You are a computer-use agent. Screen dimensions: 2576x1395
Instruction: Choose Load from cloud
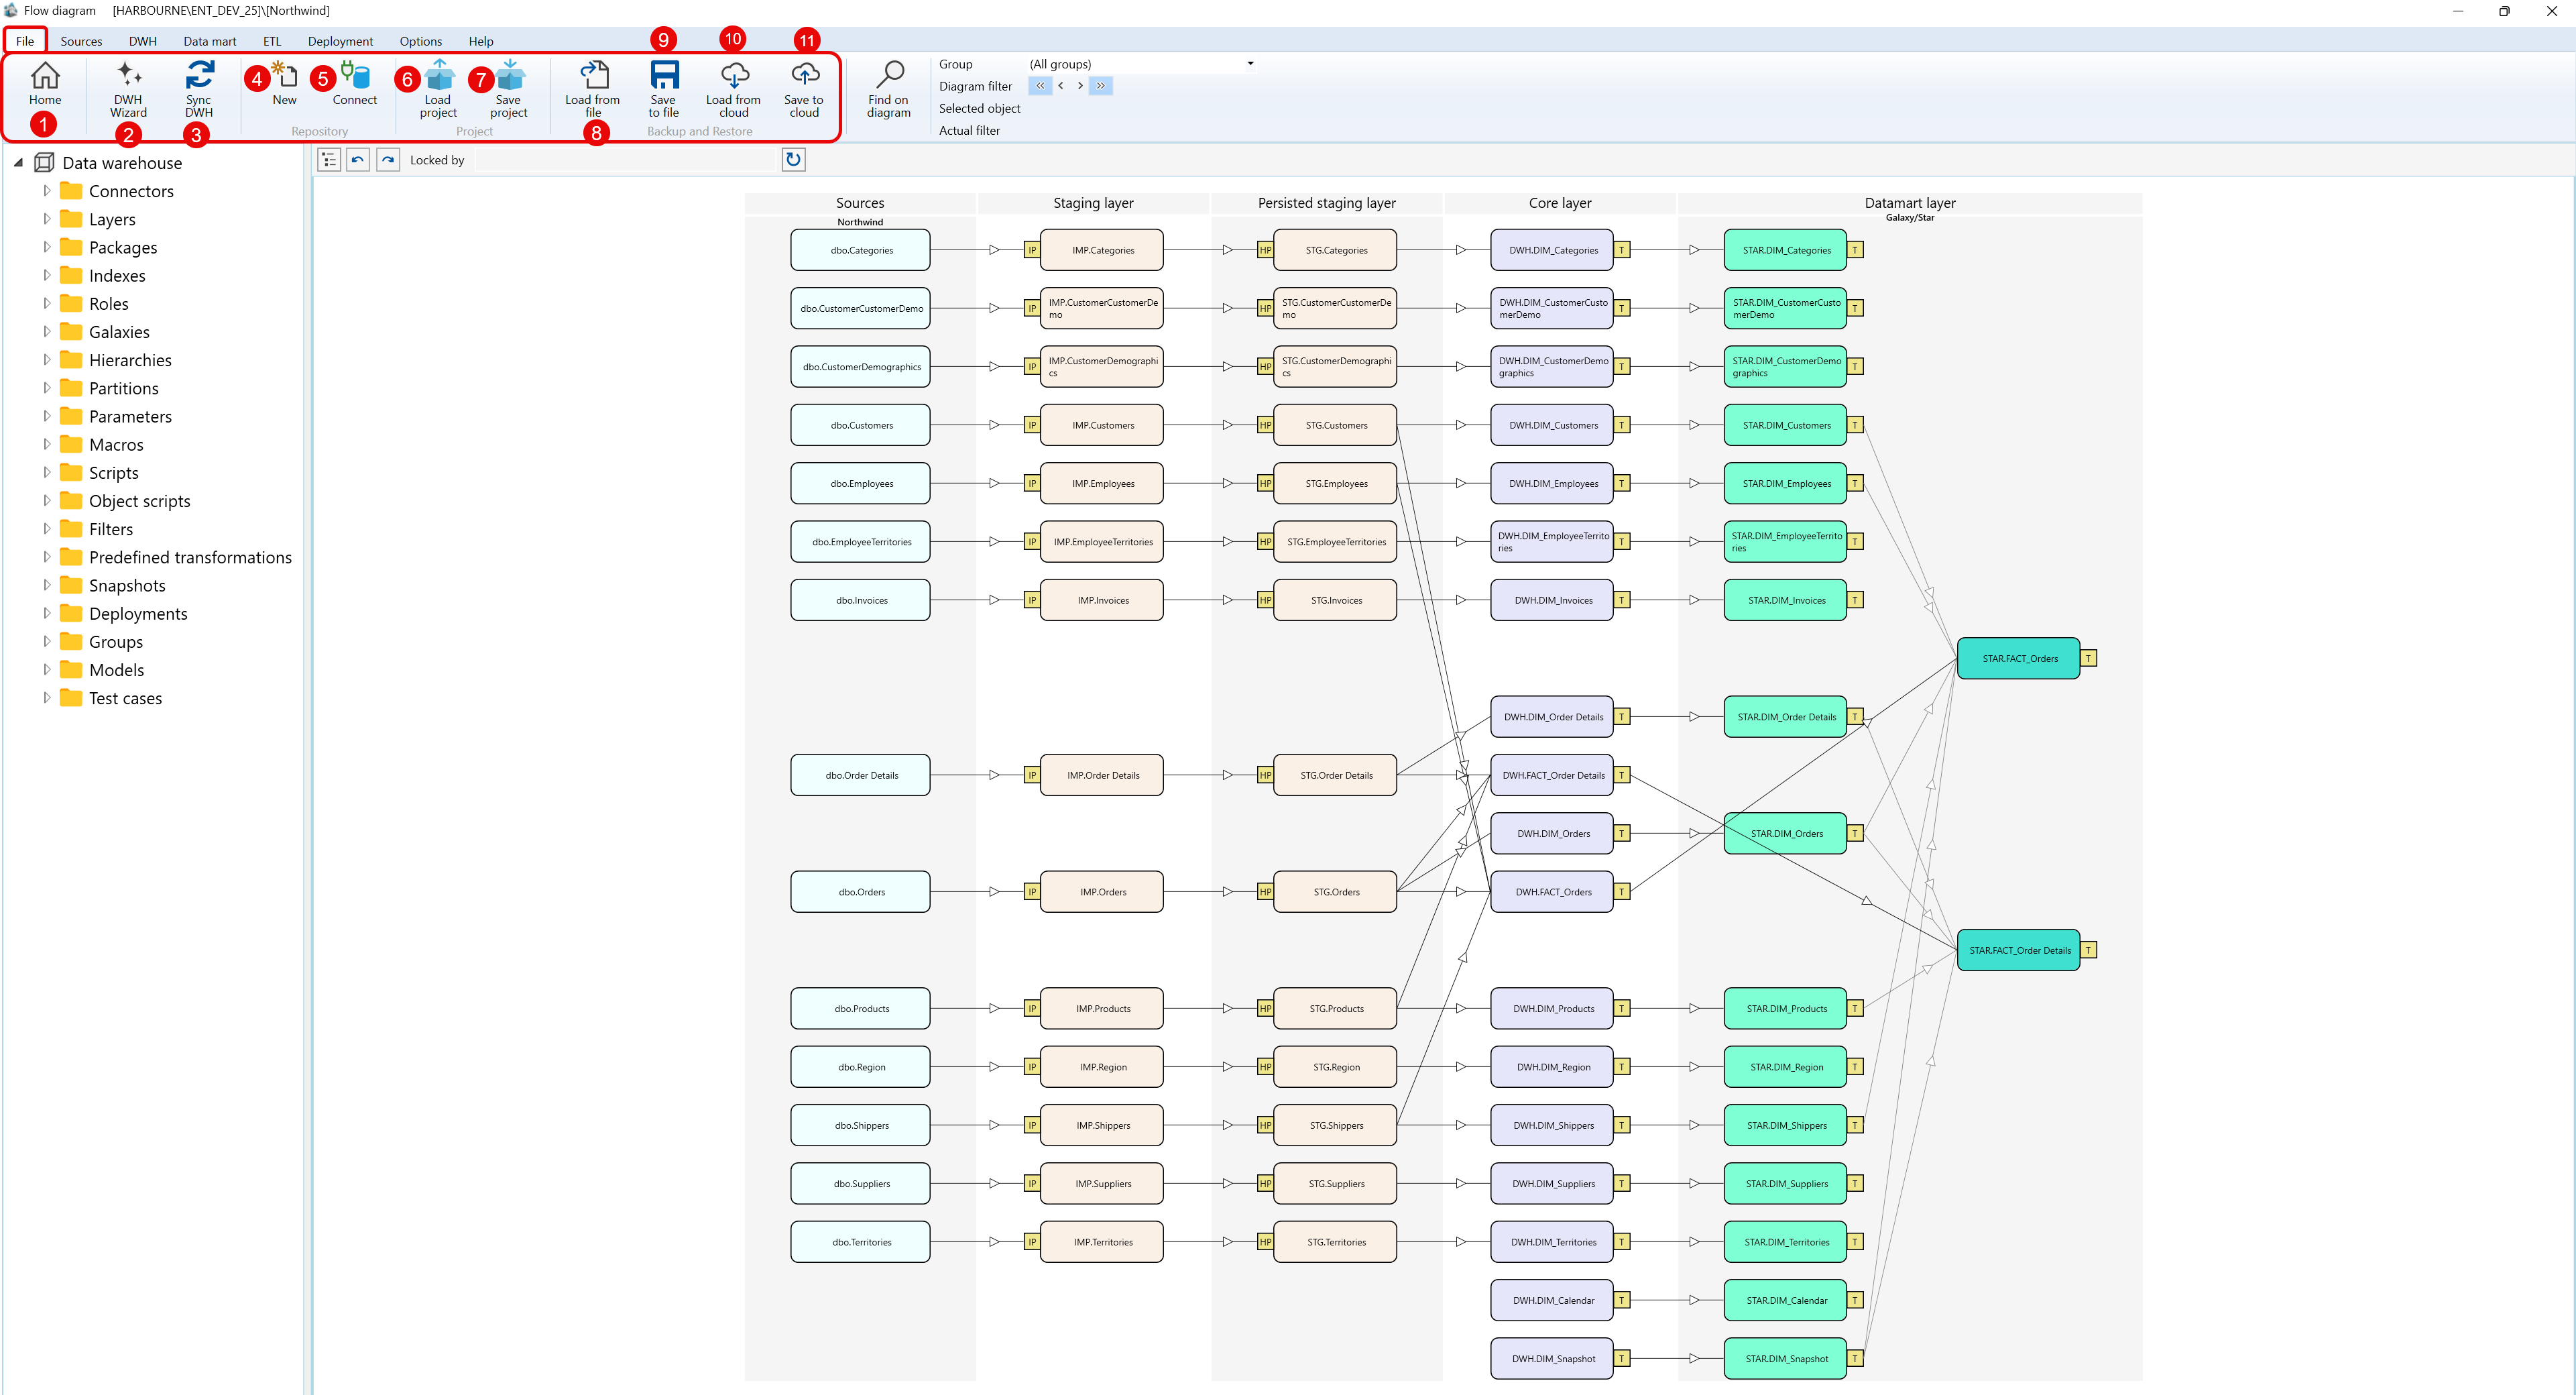[x=734, y=89]
